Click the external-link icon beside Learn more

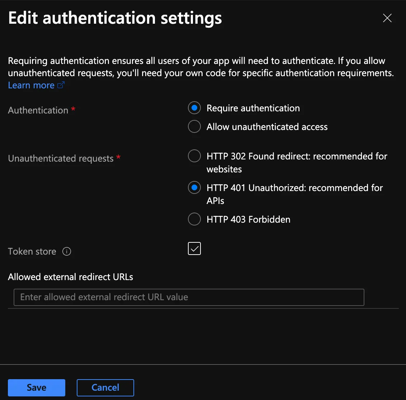point(61,85)
